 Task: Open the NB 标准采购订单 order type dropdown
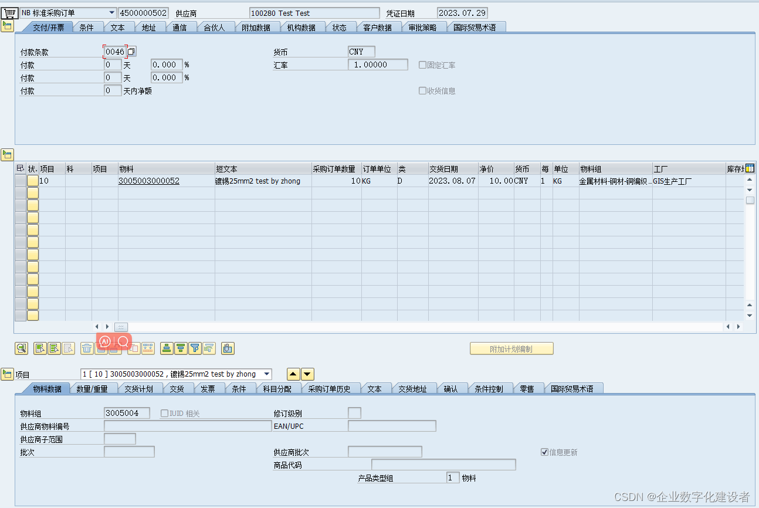tap(112, 12)
